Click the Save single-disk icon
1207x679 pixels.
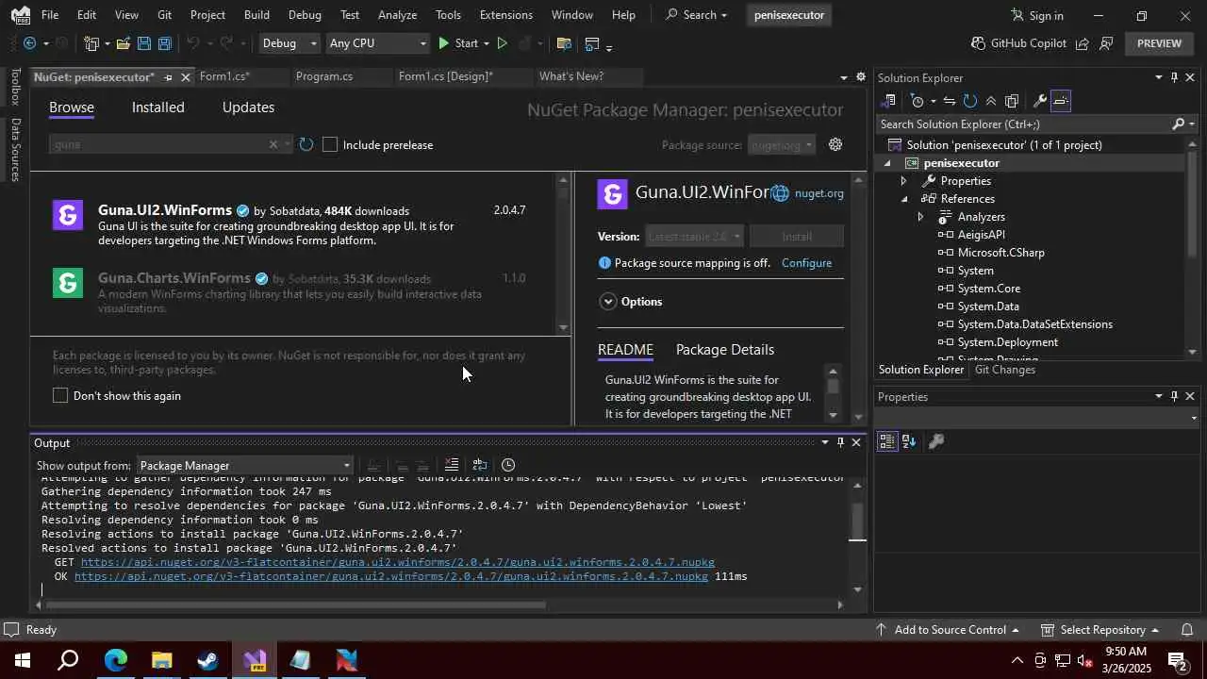pyautogui.click(x=144, y=43)
